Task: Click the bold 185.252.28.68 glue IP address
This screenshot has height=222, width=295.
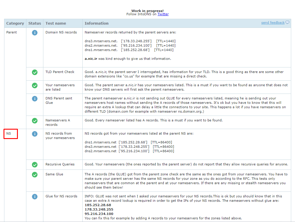Action: (x=98, y=205)
